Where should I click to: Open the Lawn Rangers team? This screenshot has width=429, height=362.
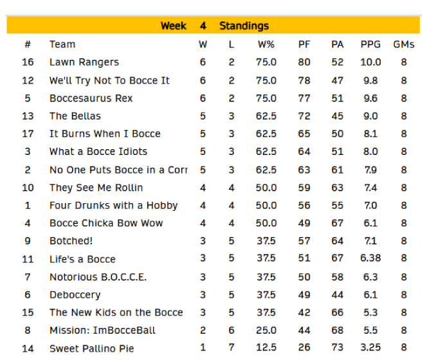pyautogui.click(x=84, y=62)
